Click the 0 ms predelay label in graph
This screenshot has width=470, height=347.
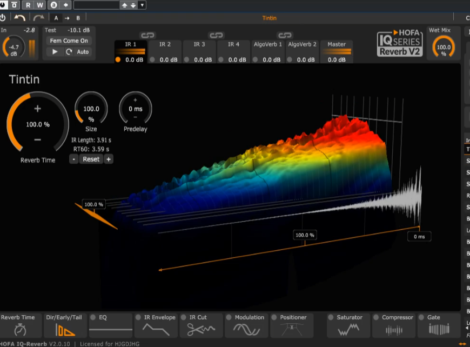pyautogui.click(x=419, y=237)
